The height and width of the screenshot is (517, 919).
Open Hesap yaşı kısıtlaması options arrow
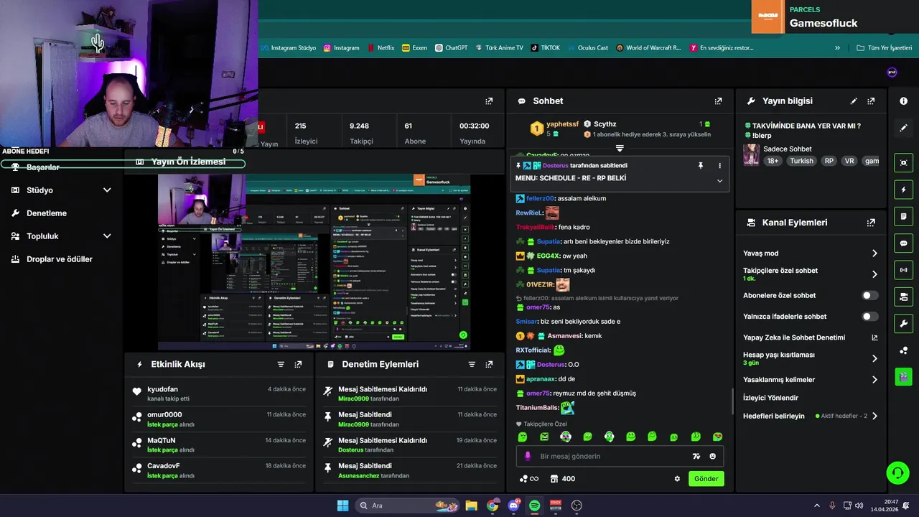pos(874,358)
